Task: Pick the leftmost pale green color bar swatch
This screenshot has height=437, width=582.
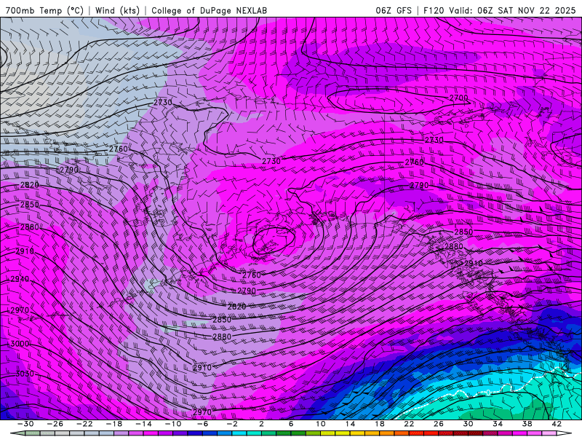Action: click(x=31, y=433)
